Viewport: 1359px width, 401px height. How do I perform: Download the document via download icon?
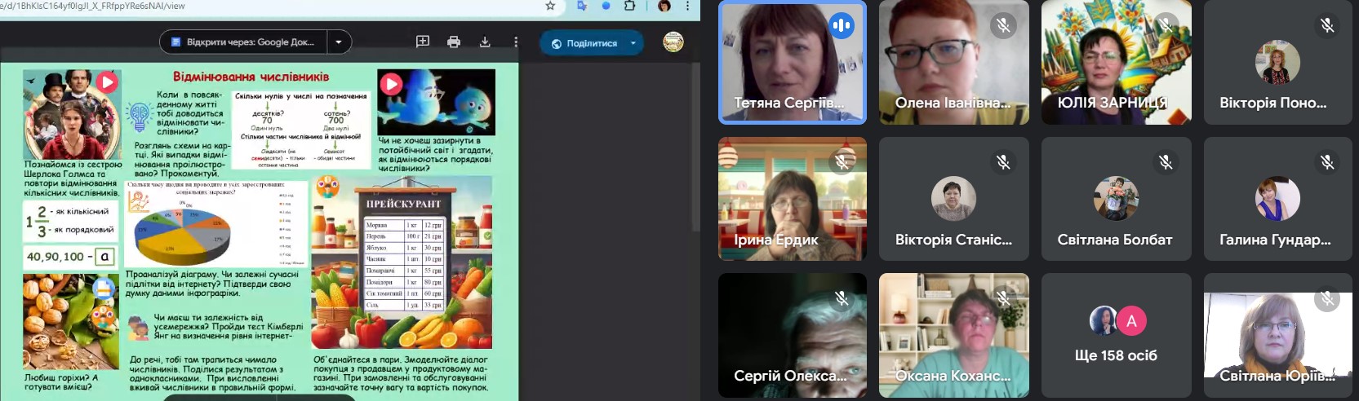(x=485, y=42)
